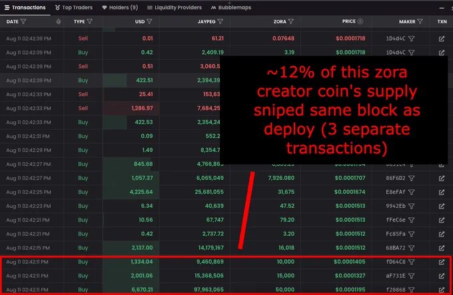Filter the 0.01 Sell row's maker 1D4d4C
Image resolution: width=453 pixels, height=295 pixels.
pos(412,39)
